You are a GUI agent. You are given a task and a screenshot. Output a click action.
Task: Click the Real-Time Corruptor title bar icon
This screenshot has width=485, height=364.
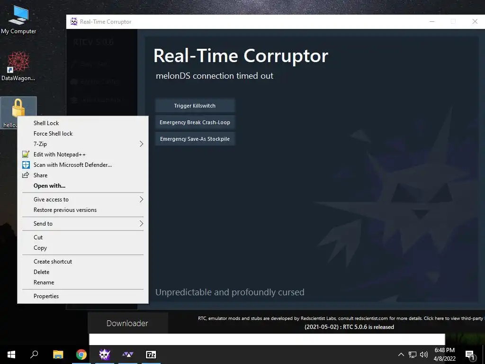click(x=74, y=22)
